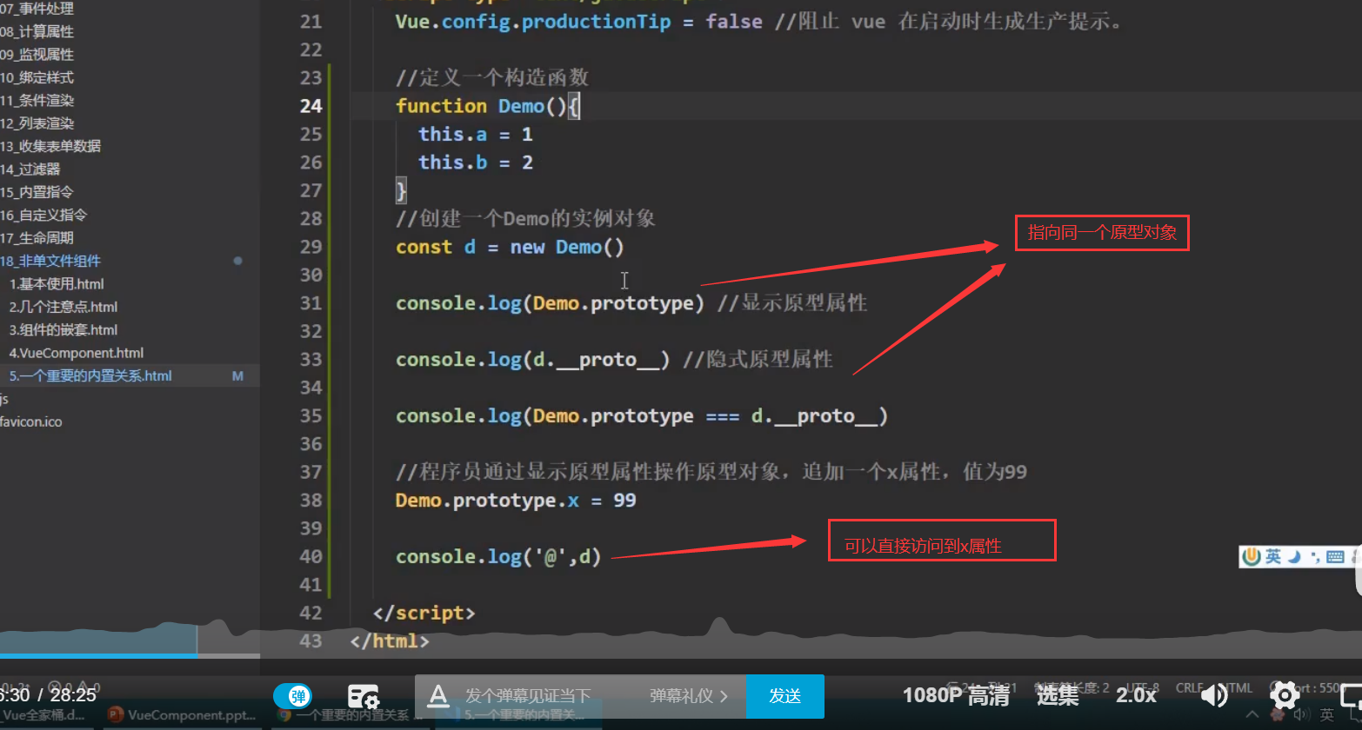Click line number 31 in the gutter
This screenshot has width=1362, height=730.
pos(310,303)
